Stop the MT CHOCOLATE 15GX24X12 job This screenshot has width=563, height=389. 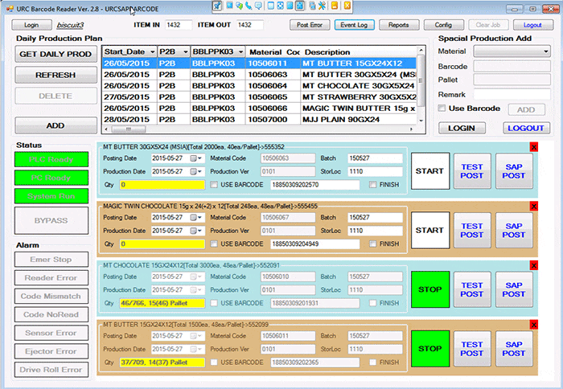[429, 289]
